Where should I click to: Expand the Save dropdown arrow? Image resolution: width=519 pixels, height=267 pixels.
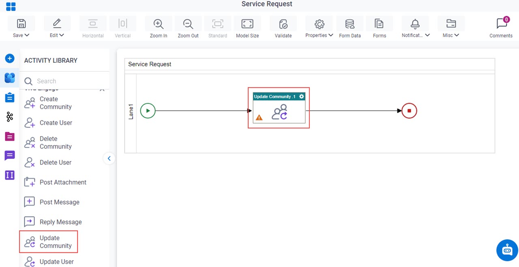[x=27, y=35]
